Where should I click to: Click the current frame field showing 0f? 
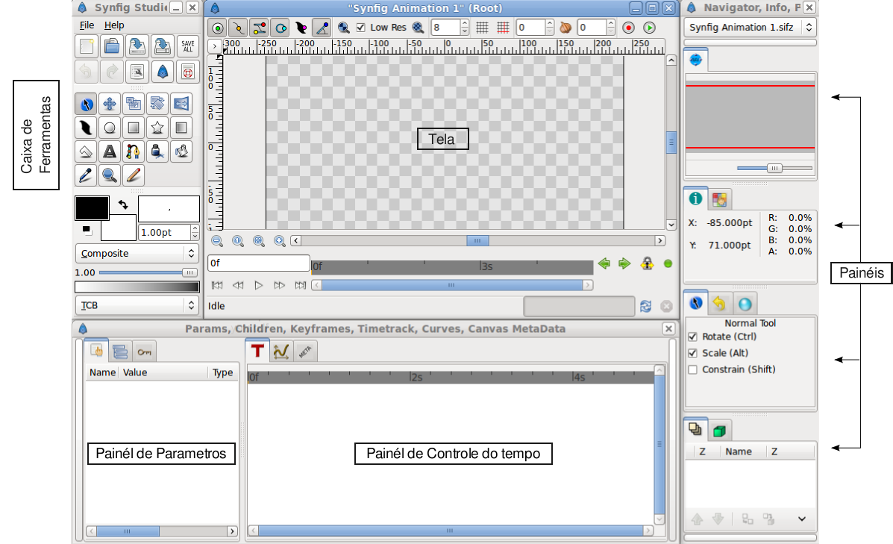click(x=259, y=263)
